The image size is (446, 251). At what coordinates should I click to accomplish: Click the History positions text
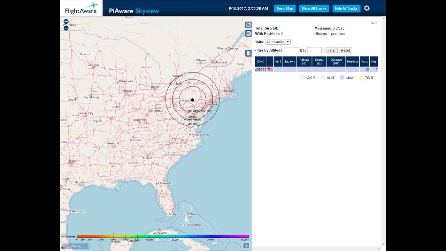(330, 34)
